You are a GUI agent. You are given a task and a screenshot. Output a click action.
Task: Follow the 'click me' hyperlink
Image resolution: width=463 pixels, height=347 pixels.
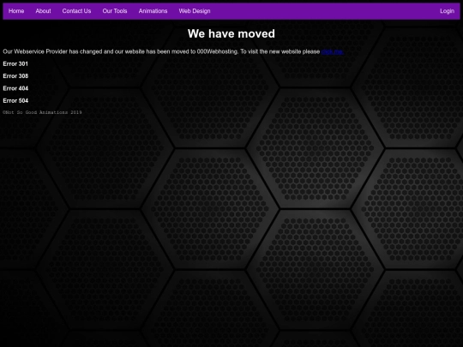pyautogui.click(x=332, y=51)
